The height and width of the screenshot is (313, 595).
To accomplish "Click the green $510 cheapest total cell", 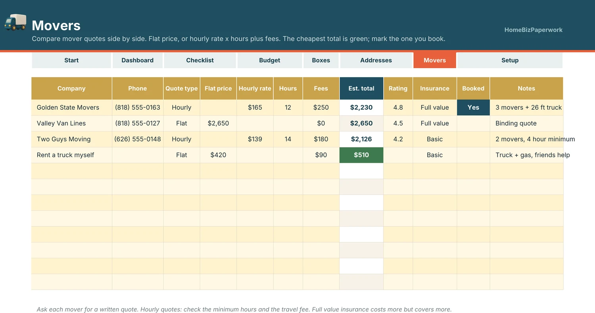I will click(361, 155).
